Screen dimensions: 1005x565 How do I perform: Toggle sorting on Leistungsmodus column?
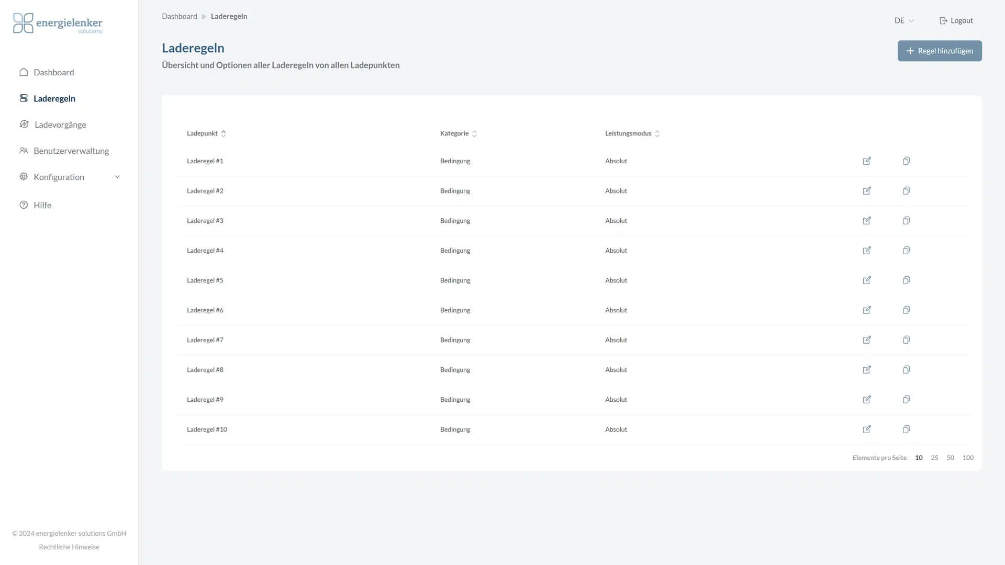pyautogui.click(x=657, y=134)
